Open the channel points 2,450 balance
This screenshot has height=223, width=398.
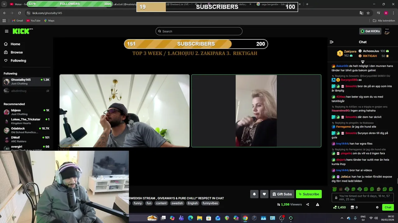[339, 208]
